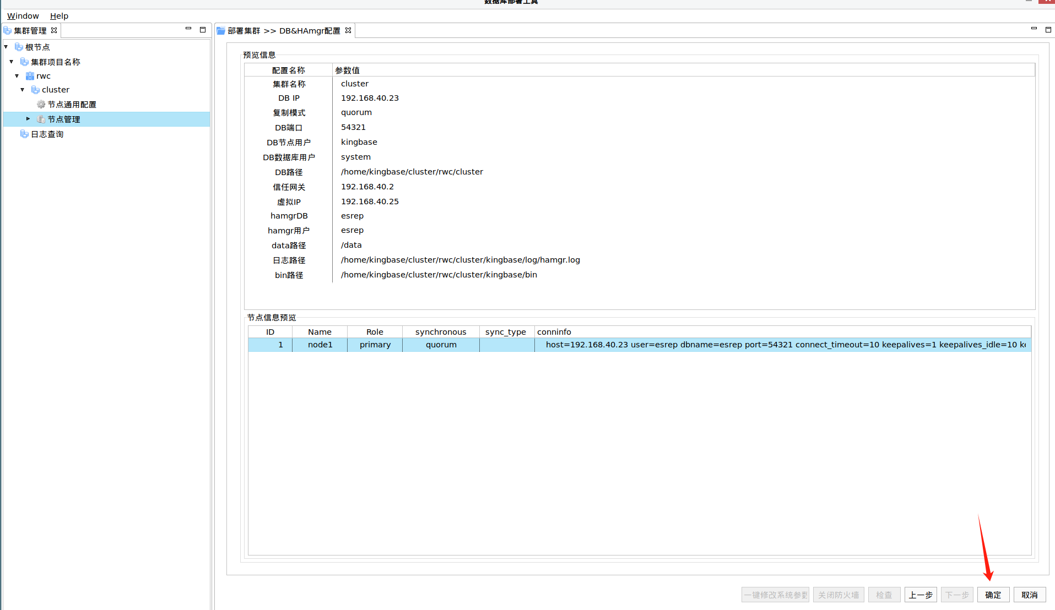Image resolution: width=1055 pixels, height=610 pixels.
Task: Maximize the DB&HAmgr配置 editor panel
Action: [x=1048, y=29]
